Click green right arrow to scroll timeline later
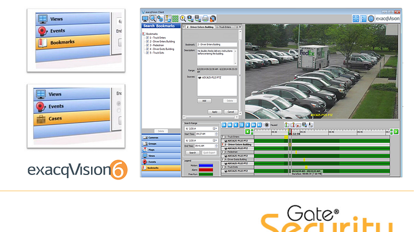414x232 pixels. [396, 131]
